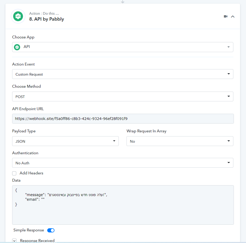This screenshot has height=243, width=246.
Task: Open the video tutorial camera icon
Action: click(x=226, y=17)
